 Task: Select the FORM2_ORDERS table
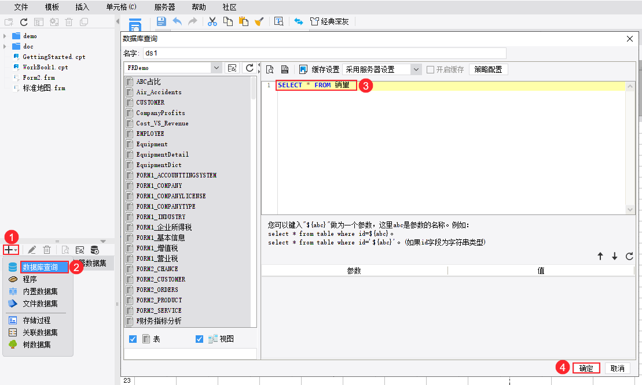pos(157,290)
